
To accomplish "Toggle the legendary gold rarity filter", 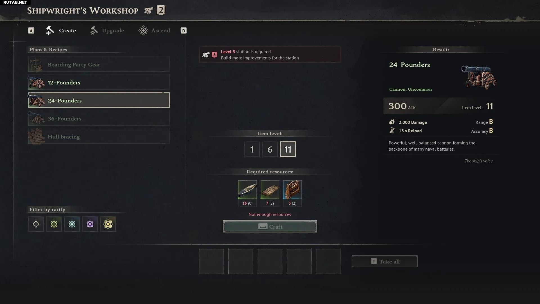I will click(x=108, y=224).
